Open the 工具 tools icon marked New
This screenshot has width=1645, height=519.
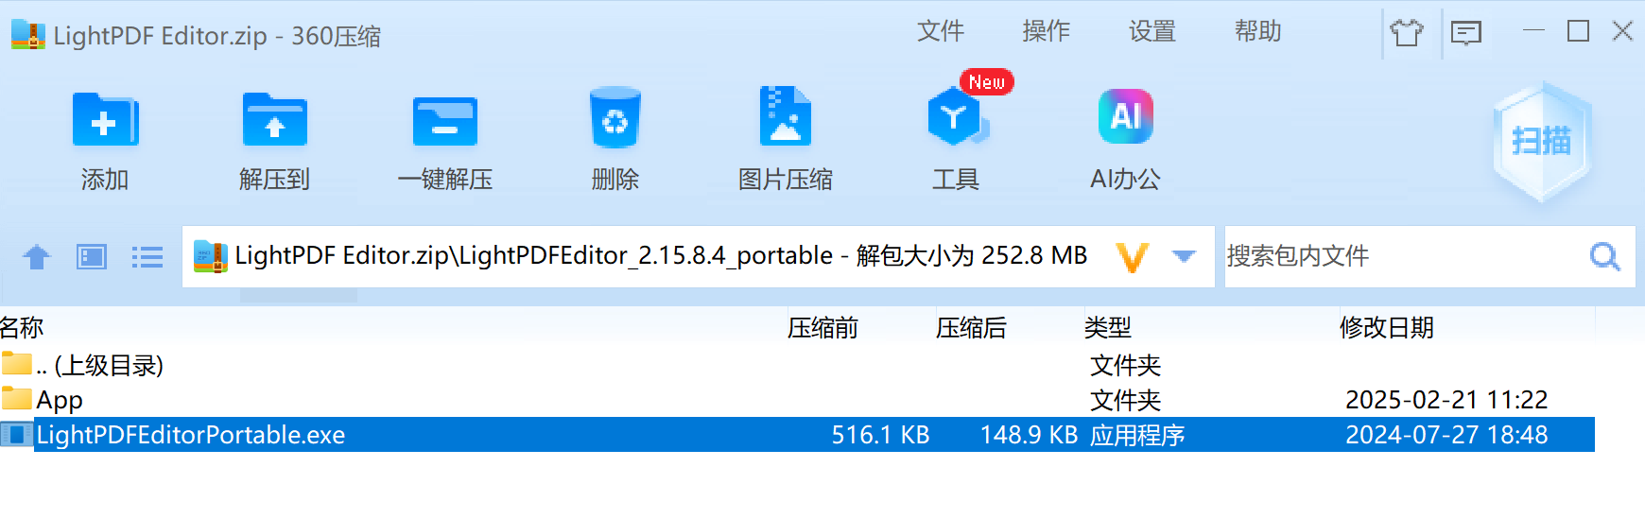pyautogui.click(x=958, y=116)
